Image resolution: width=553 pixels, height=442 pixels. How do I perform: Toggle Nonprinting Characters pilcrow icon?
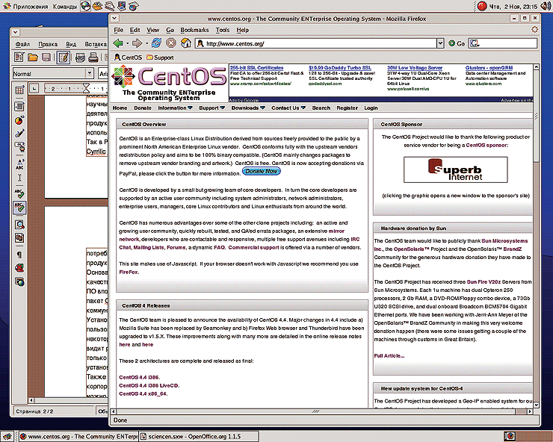pos(19,255)
